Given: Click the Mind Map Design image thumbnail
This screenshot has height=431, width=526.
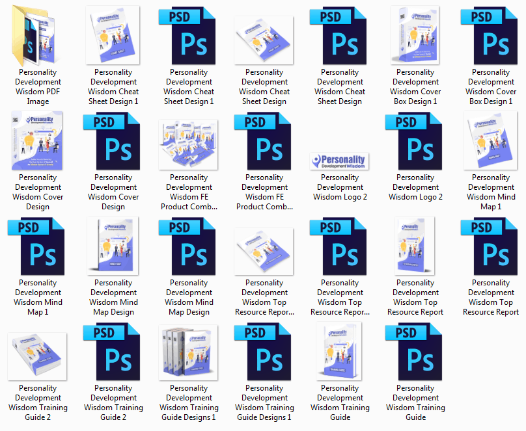Looking at the screenshot, I should (113, 245).
